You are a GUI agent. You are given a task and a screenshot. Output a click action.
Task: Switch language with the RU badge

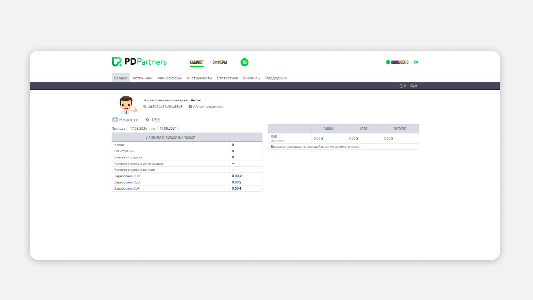[x=245, y=62]
